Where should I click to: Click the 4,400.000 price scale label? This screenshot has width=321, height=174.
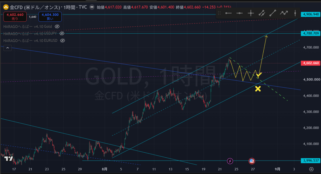[311, 96]
